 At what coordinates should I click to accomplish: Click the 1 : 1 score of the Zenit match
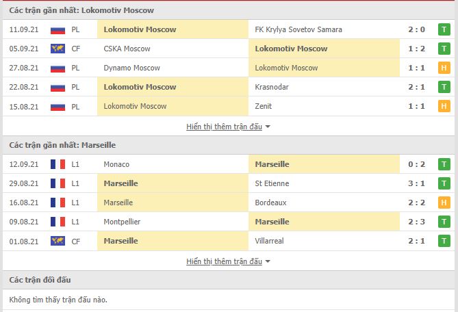coord(416,106)
